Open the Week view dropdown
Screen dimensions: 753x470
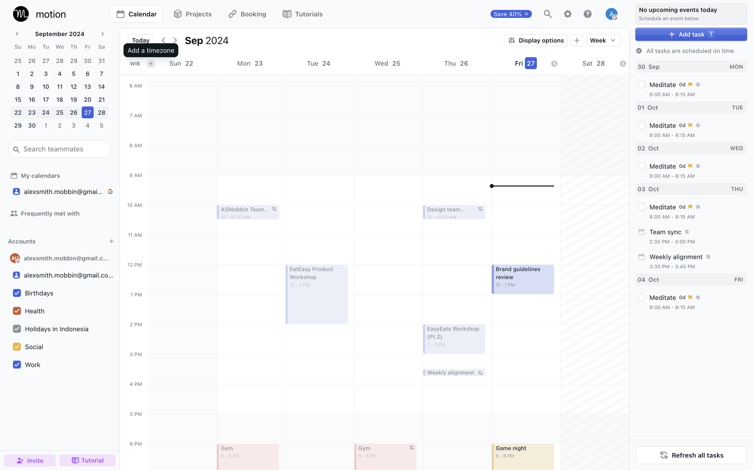point(603,40)
